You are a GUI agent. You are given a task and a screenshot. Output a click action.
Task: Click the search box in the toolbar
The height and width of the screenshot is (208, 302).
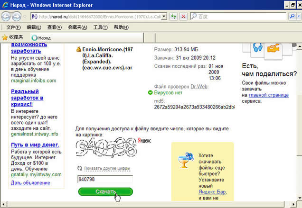point(238,17)
